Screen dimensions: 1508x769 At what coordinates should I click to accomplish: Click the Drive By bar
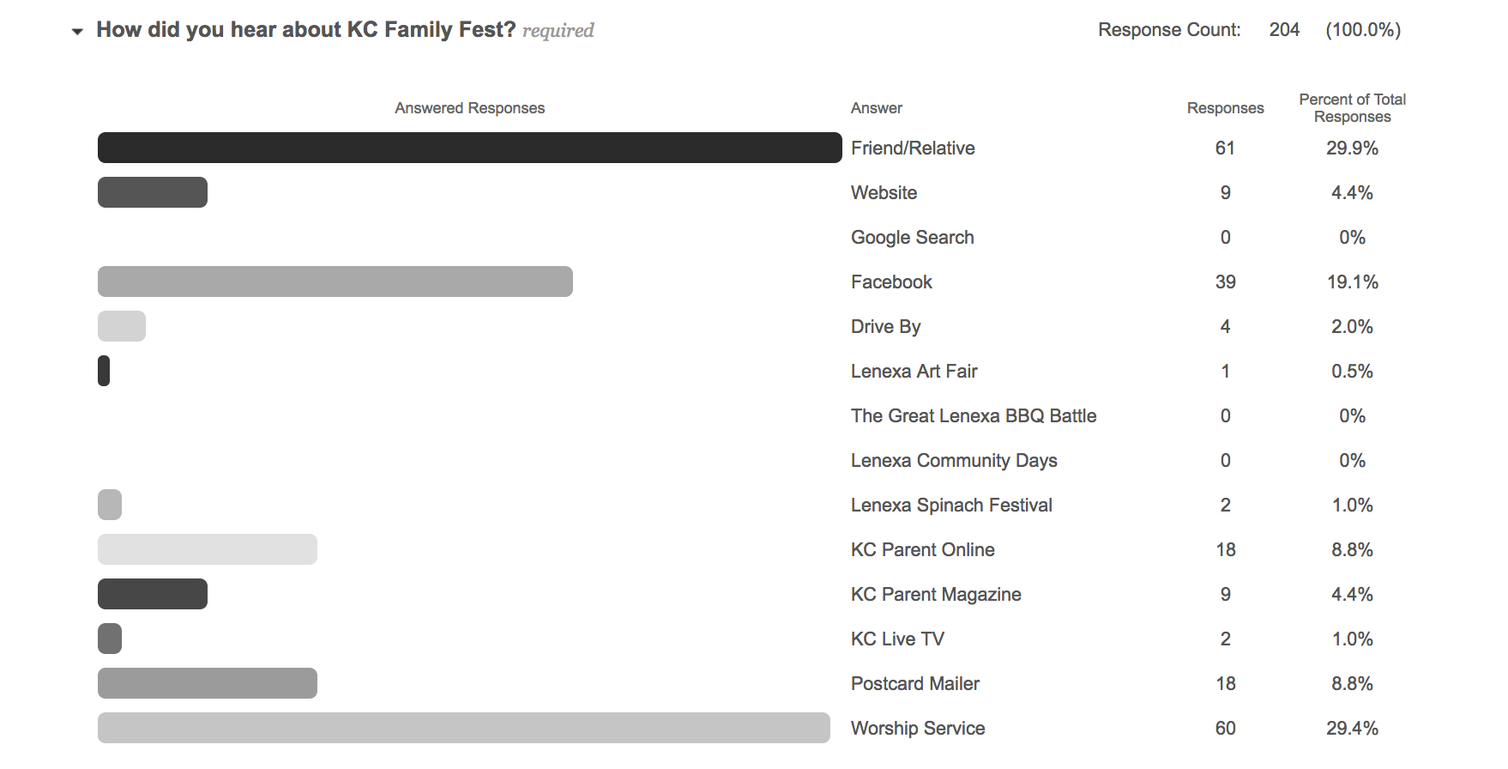122,326
